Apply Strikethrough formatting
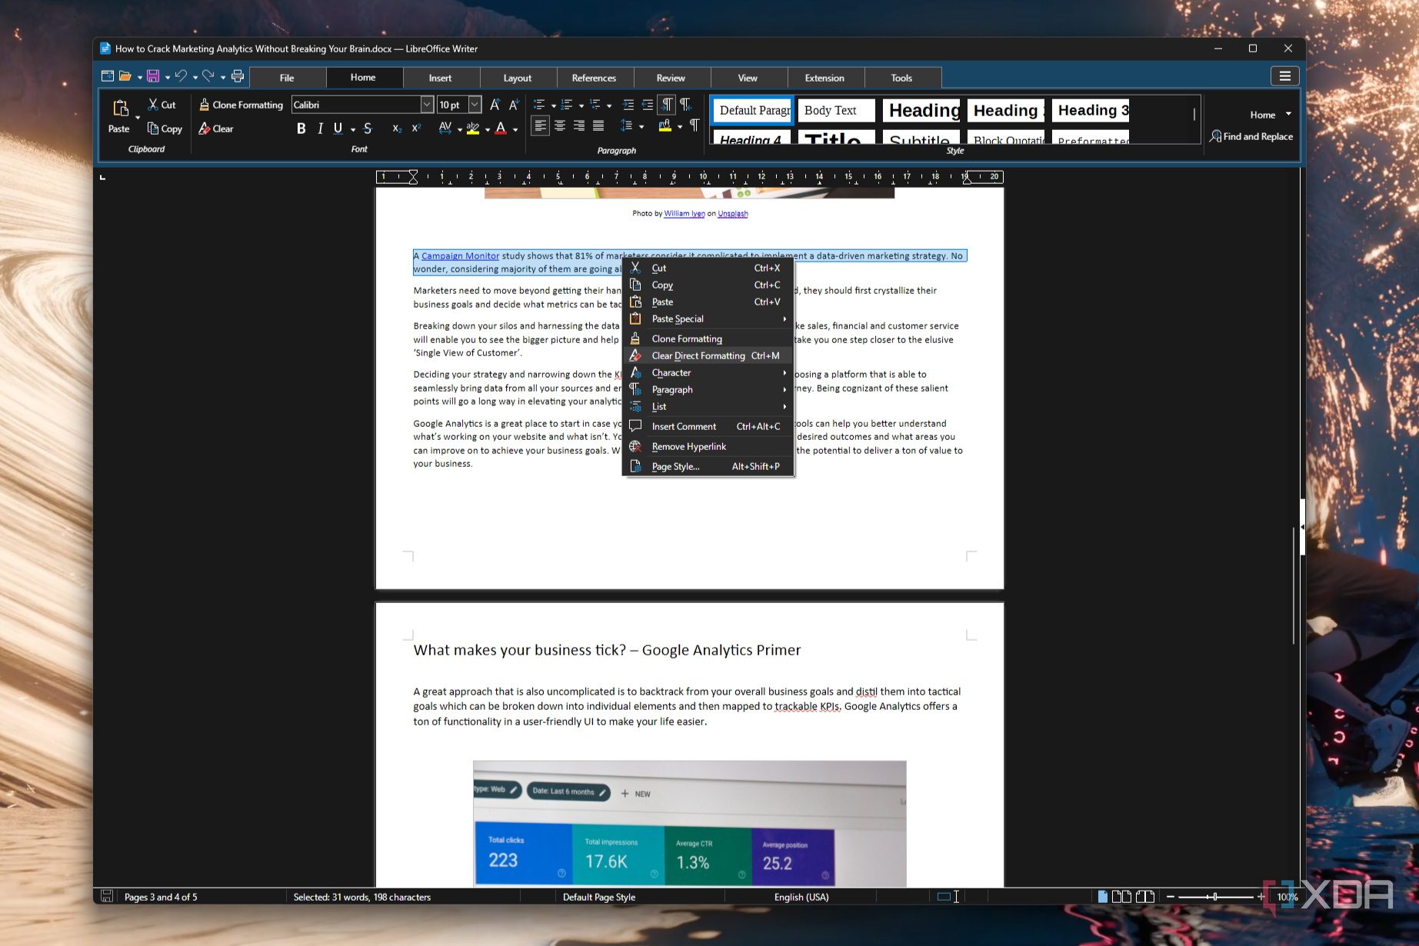Screen dimensions: 1419x946 coord(368,128)
